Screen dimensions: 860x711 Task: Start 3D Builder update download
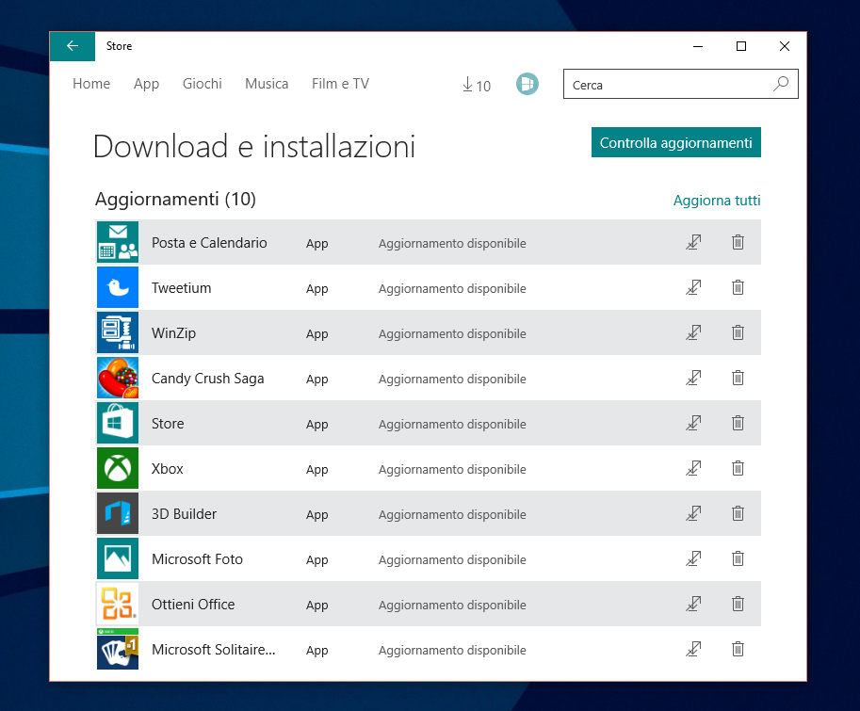click(694, 513)
